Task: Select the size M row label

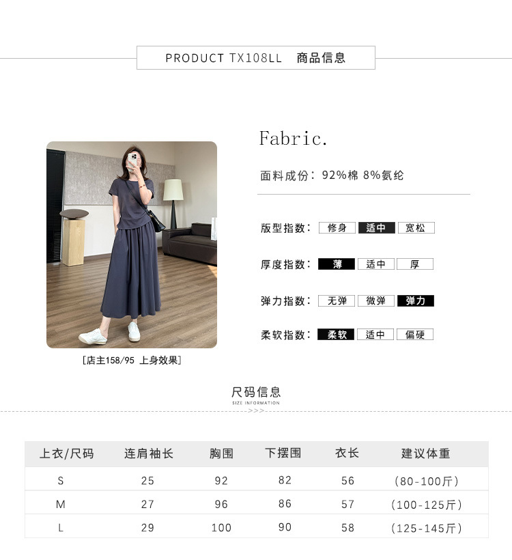Action: [x=60, y=504]
